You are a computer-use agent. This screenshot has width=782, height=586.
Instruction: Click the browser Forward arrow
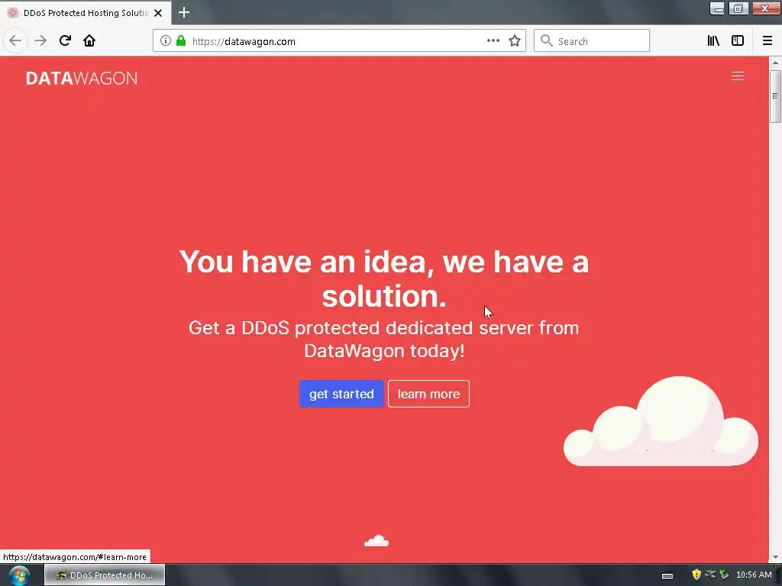(40, 40)
